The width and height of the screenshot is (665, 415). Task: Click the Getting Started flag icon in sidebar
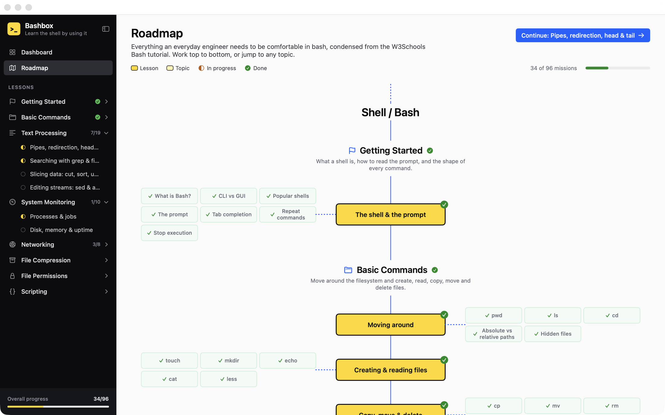pos(12,101)
